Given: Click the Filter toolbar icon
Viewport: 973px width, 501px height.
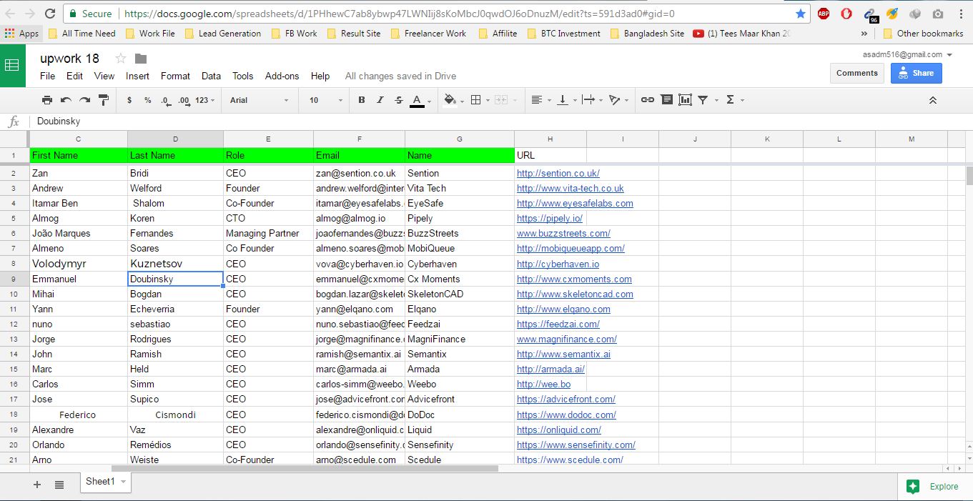Looking at the screenshot, I should [x=703, y=100].
